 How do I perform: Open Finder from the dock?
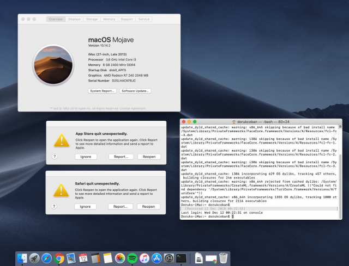coord(22,258)
